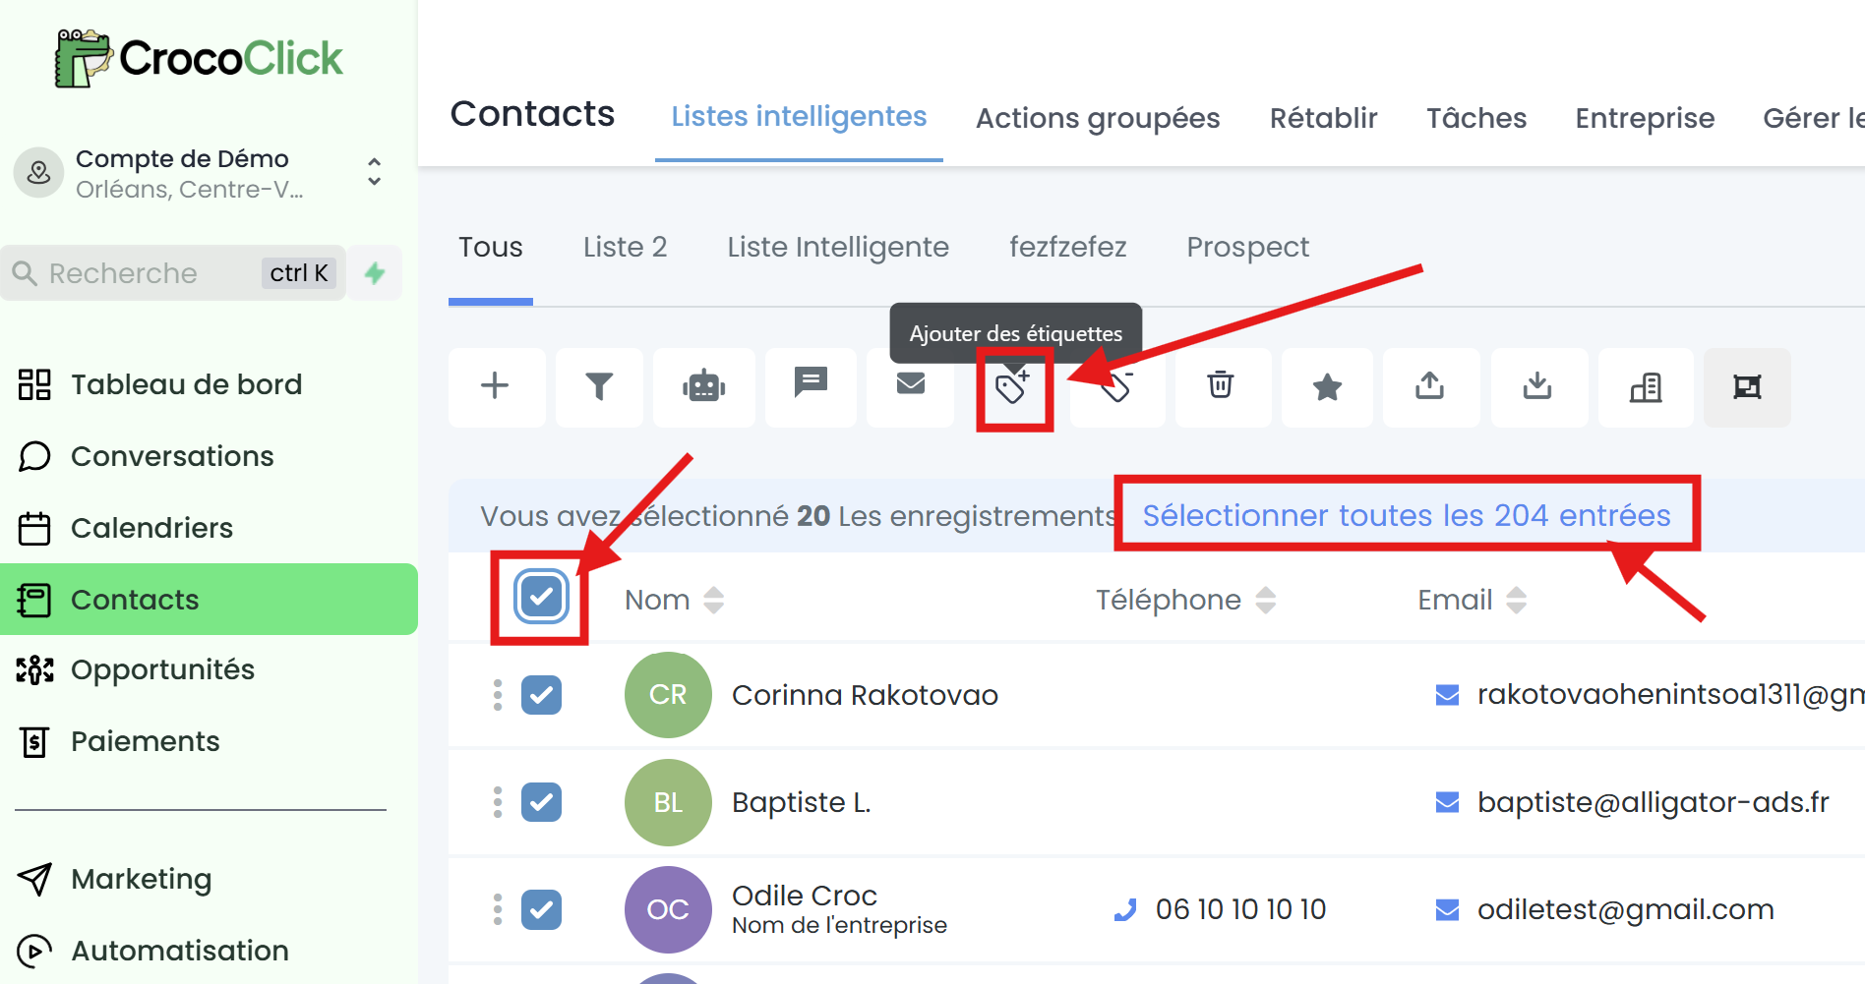Open the row menu dots for Baptiste L.
The image size is (1865, 984).
498,802
